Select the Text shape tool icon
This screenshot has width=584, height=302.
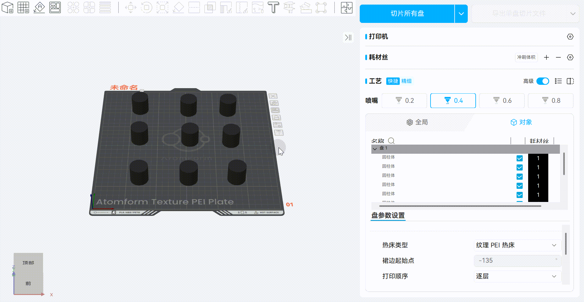(x=273, y=7)
